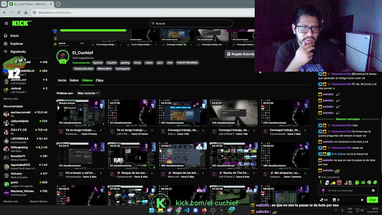Select the Minecraftxd tag
Screen dimensions: 382x215
tap(104, 69)
